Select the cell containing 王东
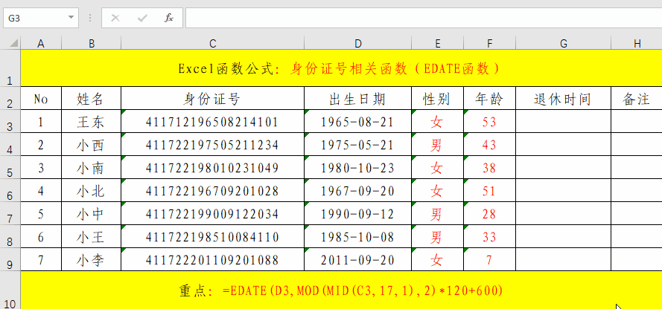Screen dimensions: 662x309 click(x=91, y=122)
